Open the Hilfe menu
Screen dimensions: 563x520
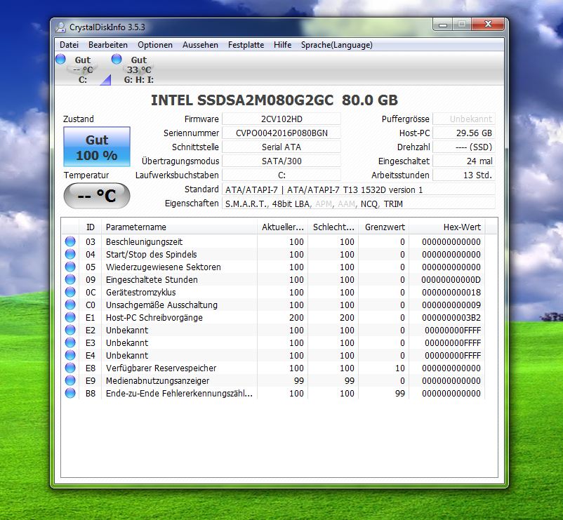283,45
